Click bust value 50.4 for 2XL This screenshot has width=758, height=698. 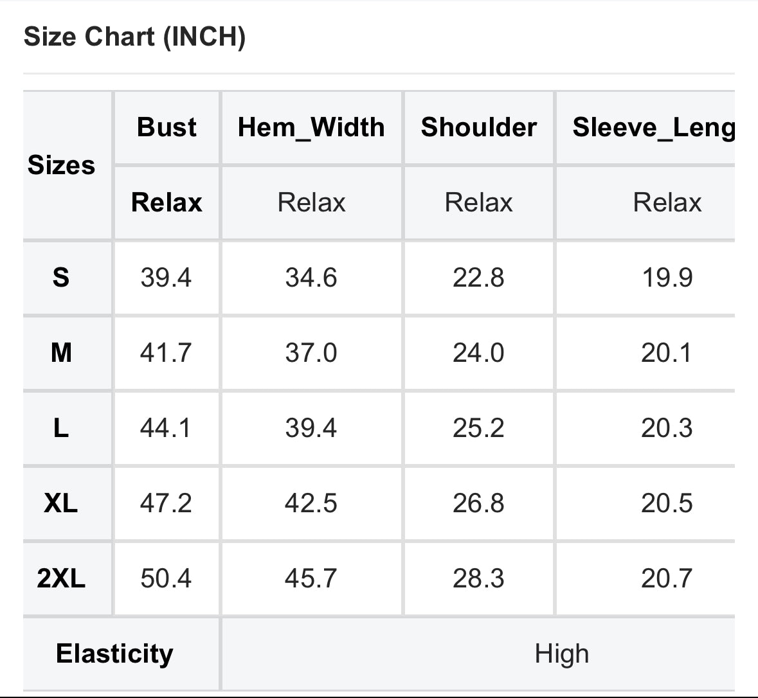[x=166, y=578]
